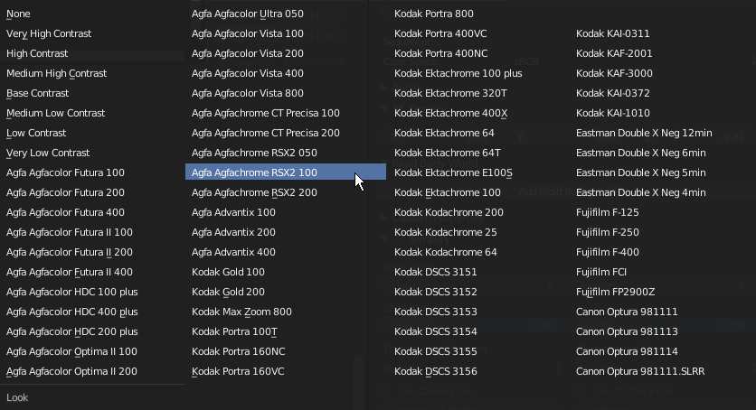Select highlighted Agfa Agfachrome RSX2 100
Screen dimensions: 756x410
click(x=286, y=172)
